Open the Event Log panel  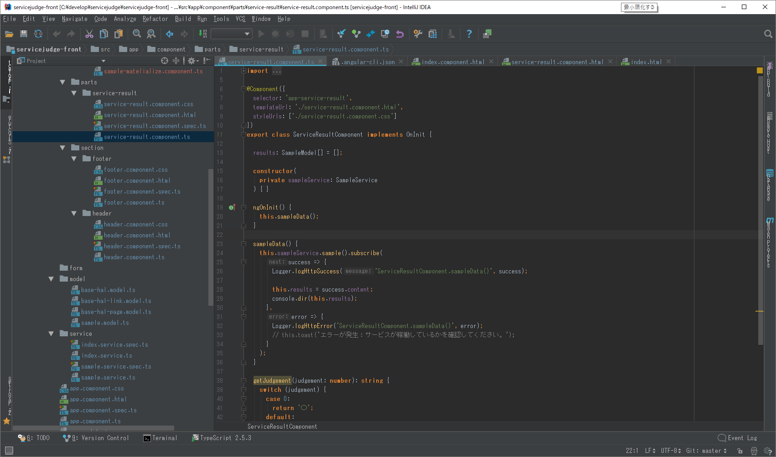pos(737,438)
